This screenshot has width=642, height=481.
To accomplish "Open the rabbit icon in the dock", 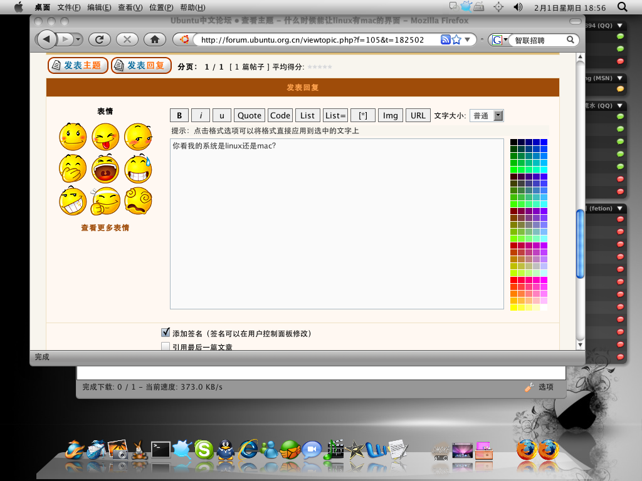I will click(139, 450).
